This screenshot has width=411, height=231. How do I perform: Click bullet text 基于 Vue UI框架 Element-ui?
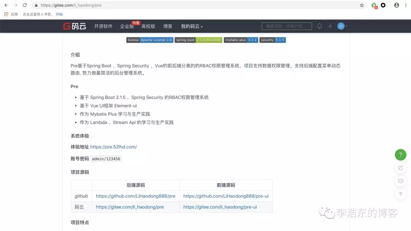[108, 106]
